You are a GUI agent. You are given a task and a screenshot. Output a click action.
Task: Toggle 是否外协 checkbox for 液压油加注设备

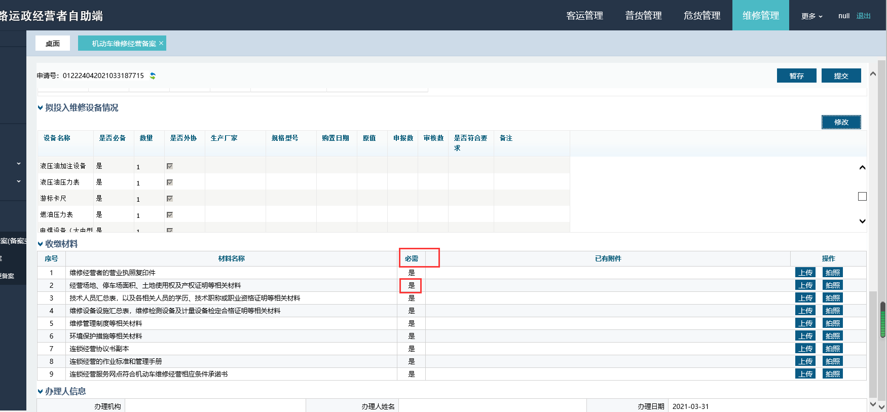[170, 166]
